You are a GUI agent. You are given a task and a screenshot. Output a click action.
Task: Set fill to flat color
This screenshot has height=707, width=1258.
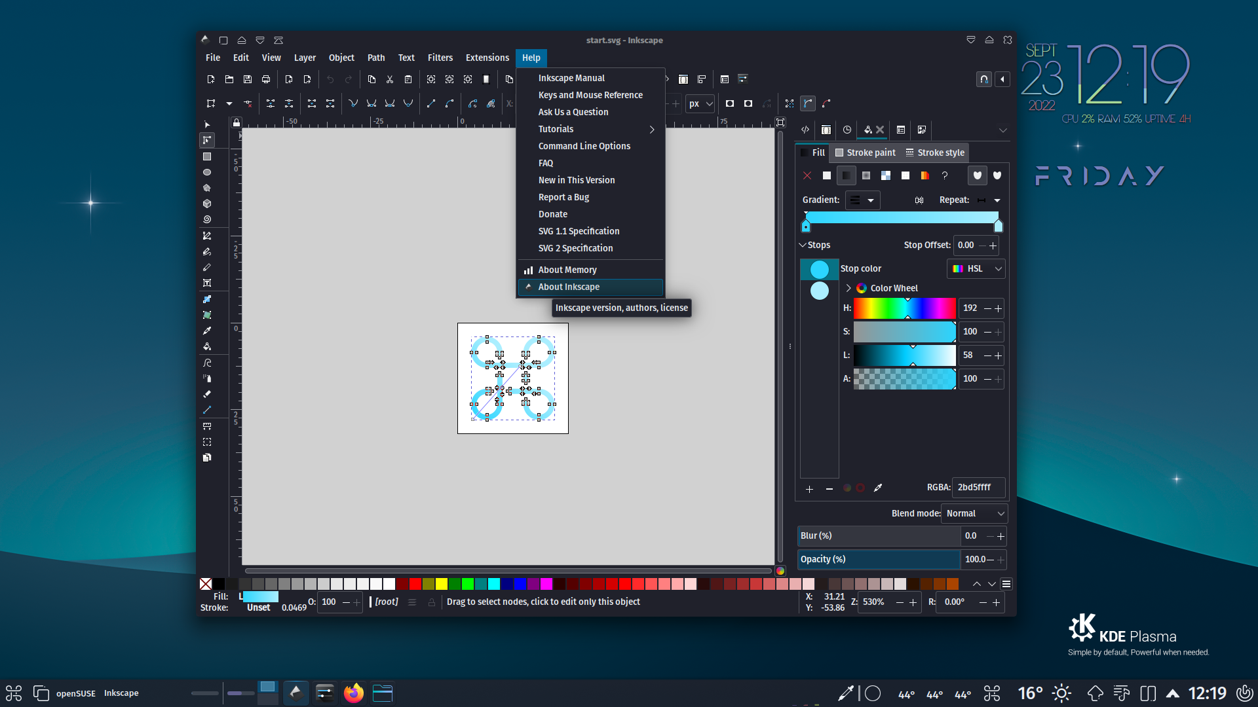827,175
